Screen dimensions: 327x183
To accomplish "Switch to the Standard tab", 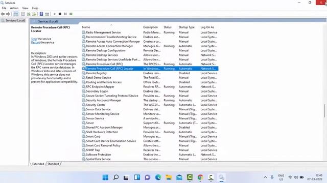I will (53, 164).
